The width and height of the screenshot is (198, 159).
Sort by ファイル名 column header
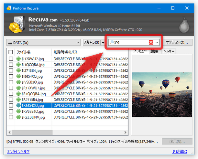click(x=33, y=52)
